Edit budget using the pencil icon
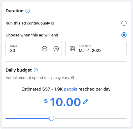133x129 pixels. pos(86,102)
